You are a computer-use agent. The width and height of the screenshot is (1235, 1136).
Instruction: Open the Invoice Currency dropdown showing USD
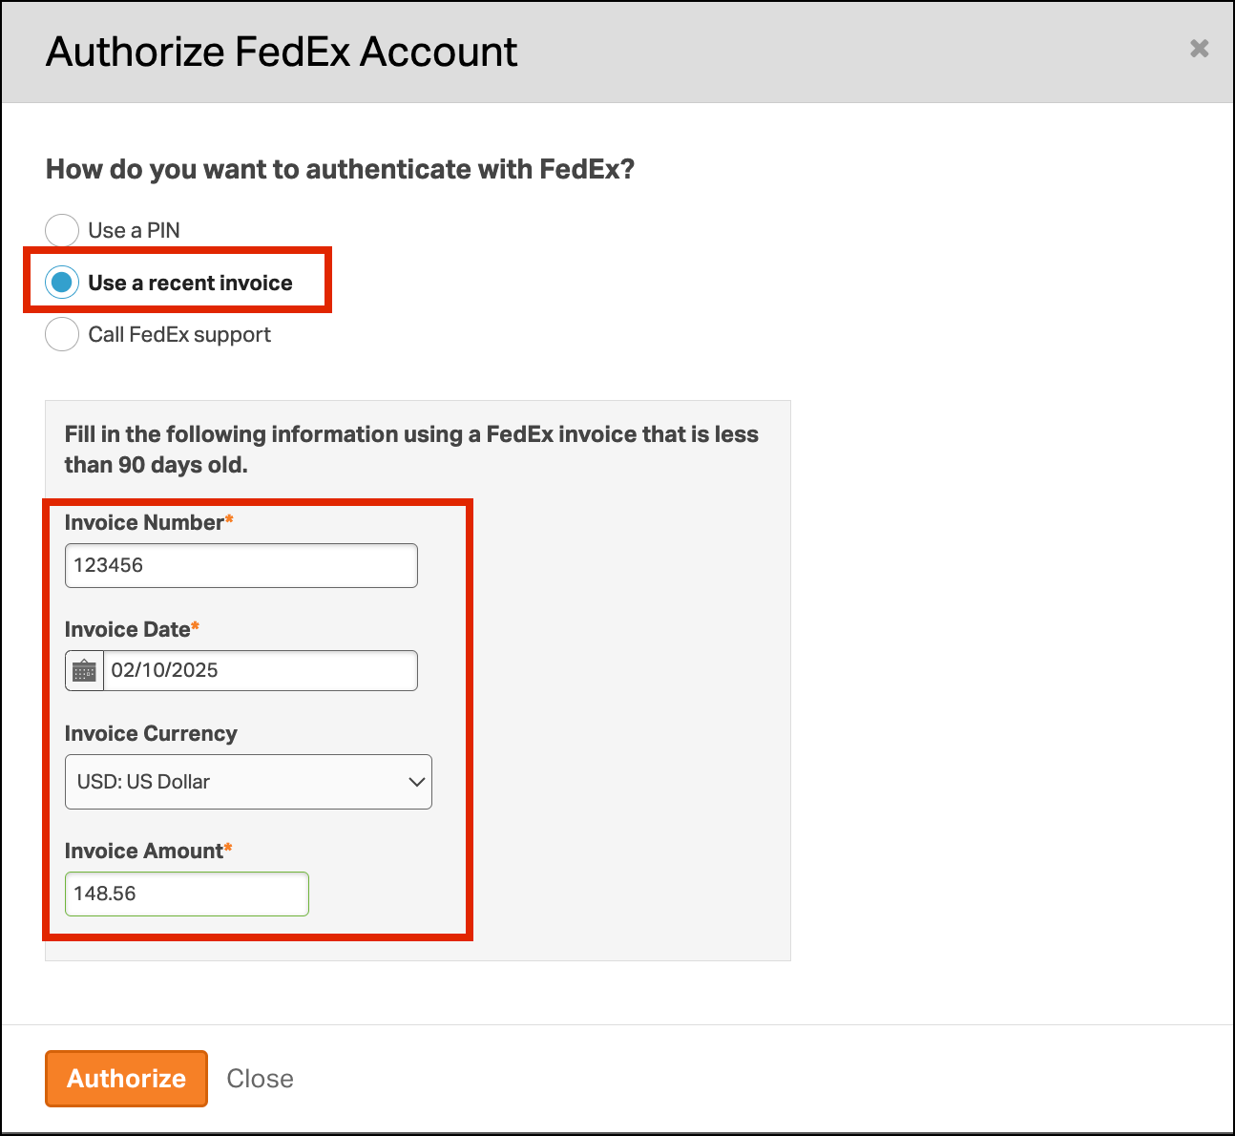click(x=248, y=782)
